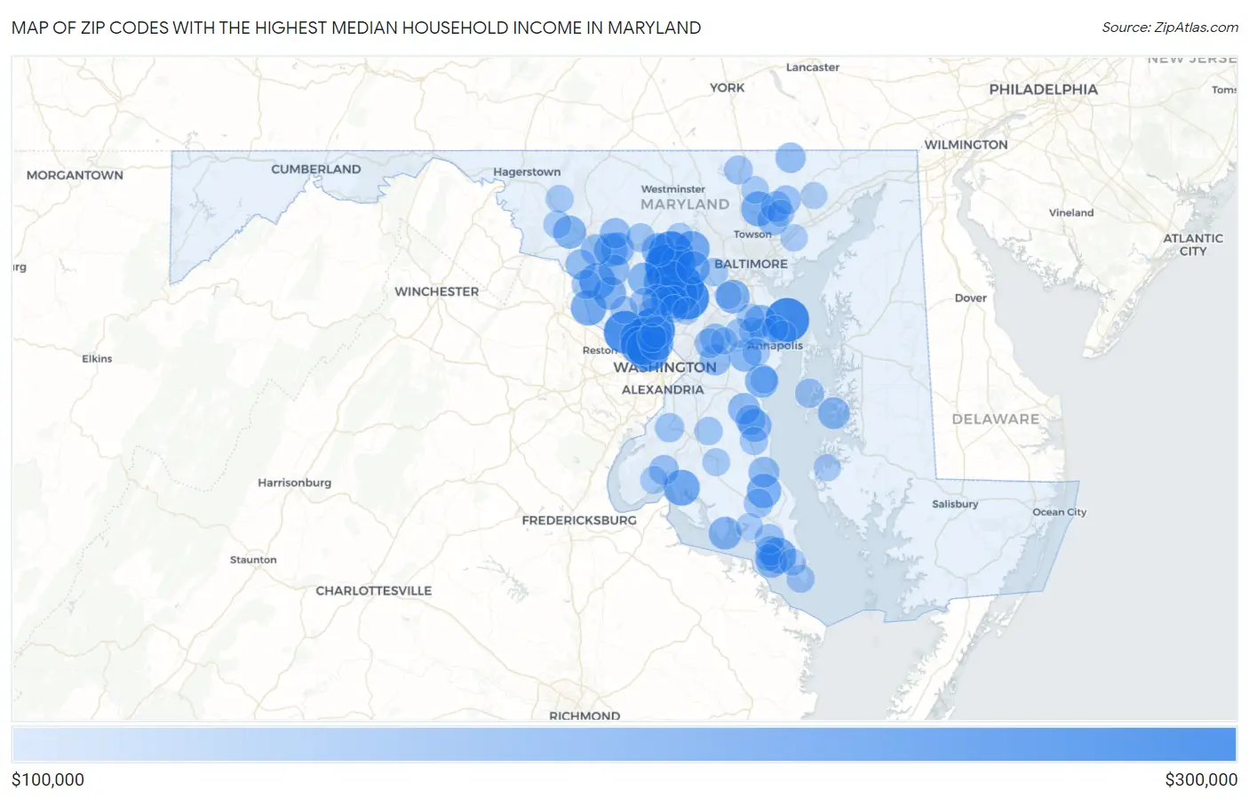The height and width of the screenshot is (799, 1249).
Task: Click the income gradient legend bar
Action: (624, 745)
